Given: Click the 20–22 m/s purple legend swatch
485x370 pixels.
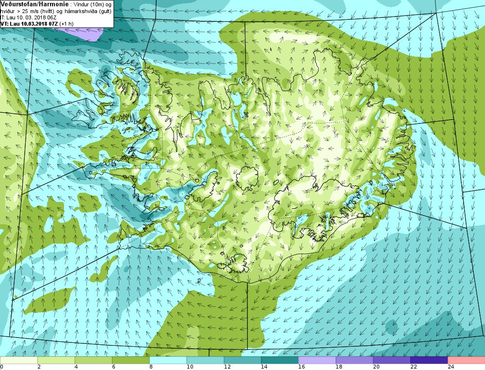Looking at the screenshot, I should point(391,360).
